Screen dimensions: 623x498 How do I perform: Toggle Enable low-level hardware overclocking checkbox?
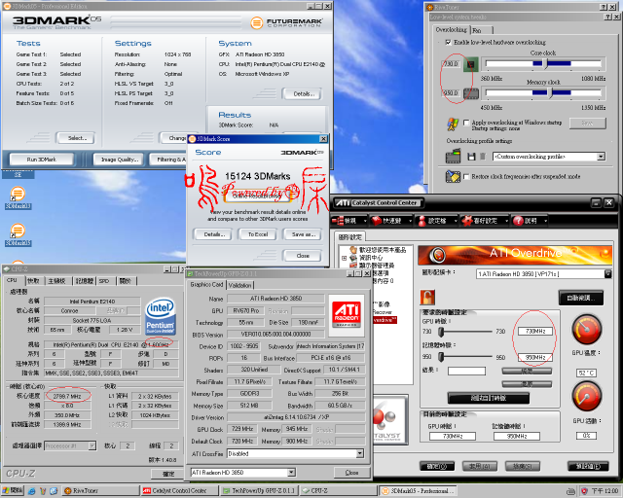pos(448,42)
